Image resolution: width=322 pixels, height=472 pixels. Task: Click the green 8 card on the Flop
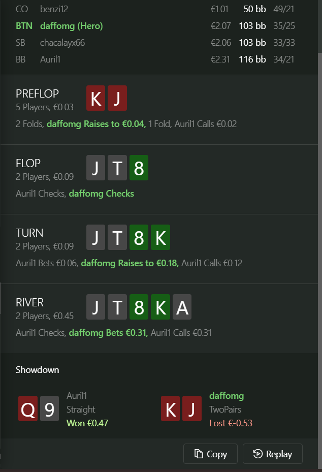139,168
